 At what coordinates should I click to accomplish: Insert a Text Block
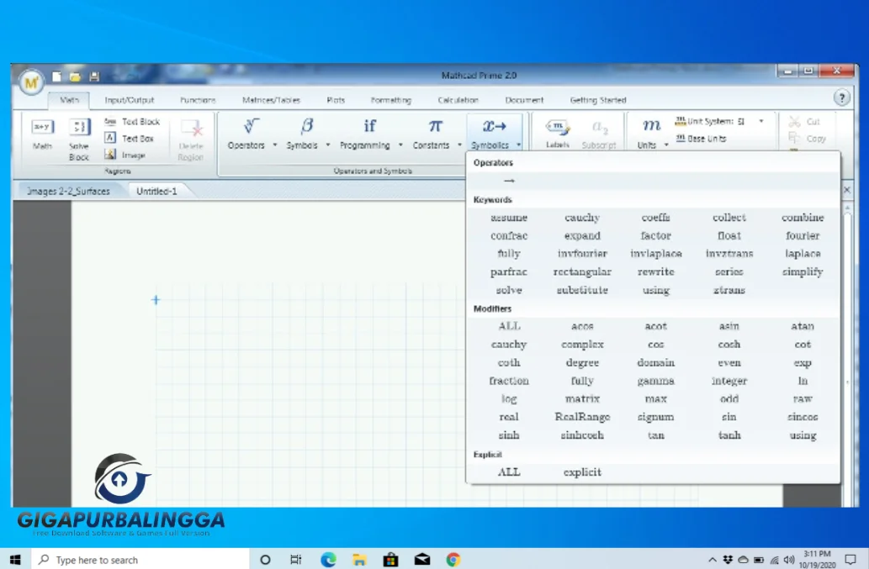(132, 121)
